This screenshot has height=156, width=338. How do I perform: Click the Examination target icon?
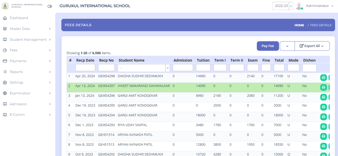point(5,93)
